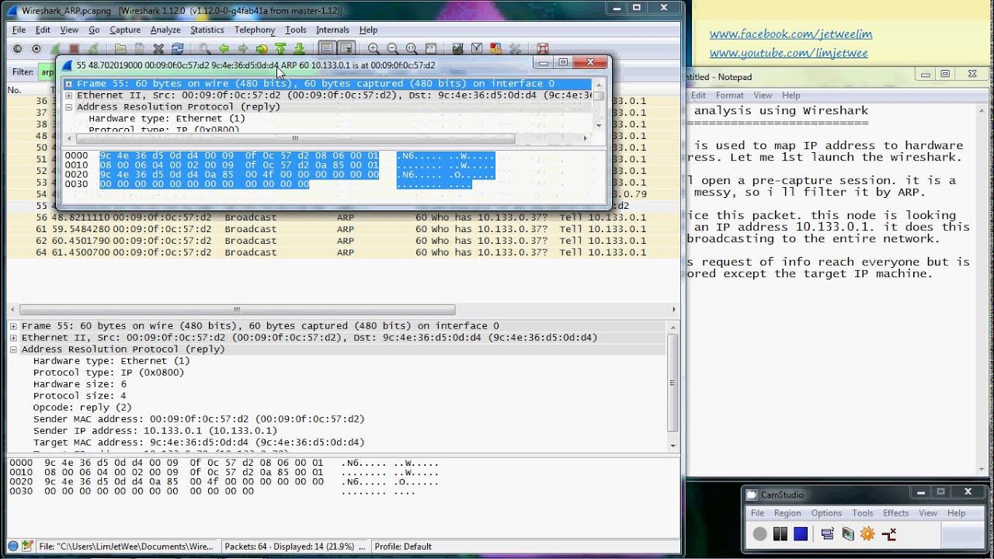
Task: Collapse Address Resolution Protocol in popup
Action: coord(69,107)
